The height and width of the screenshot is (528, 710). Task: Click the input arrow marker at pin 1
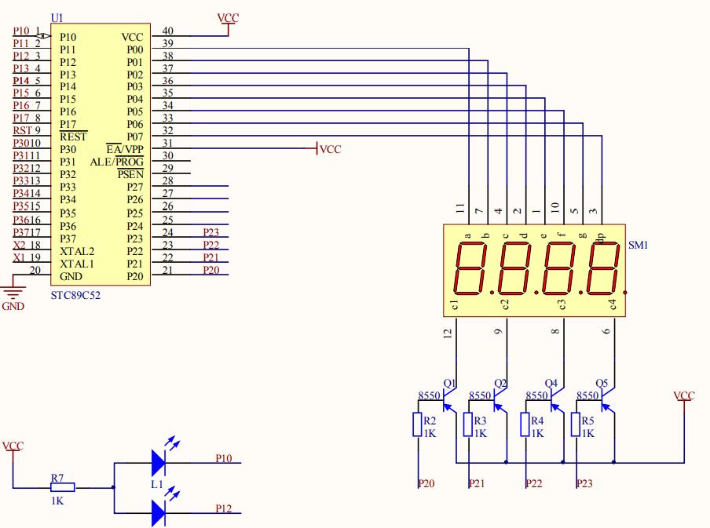click(x=43, y=35)
